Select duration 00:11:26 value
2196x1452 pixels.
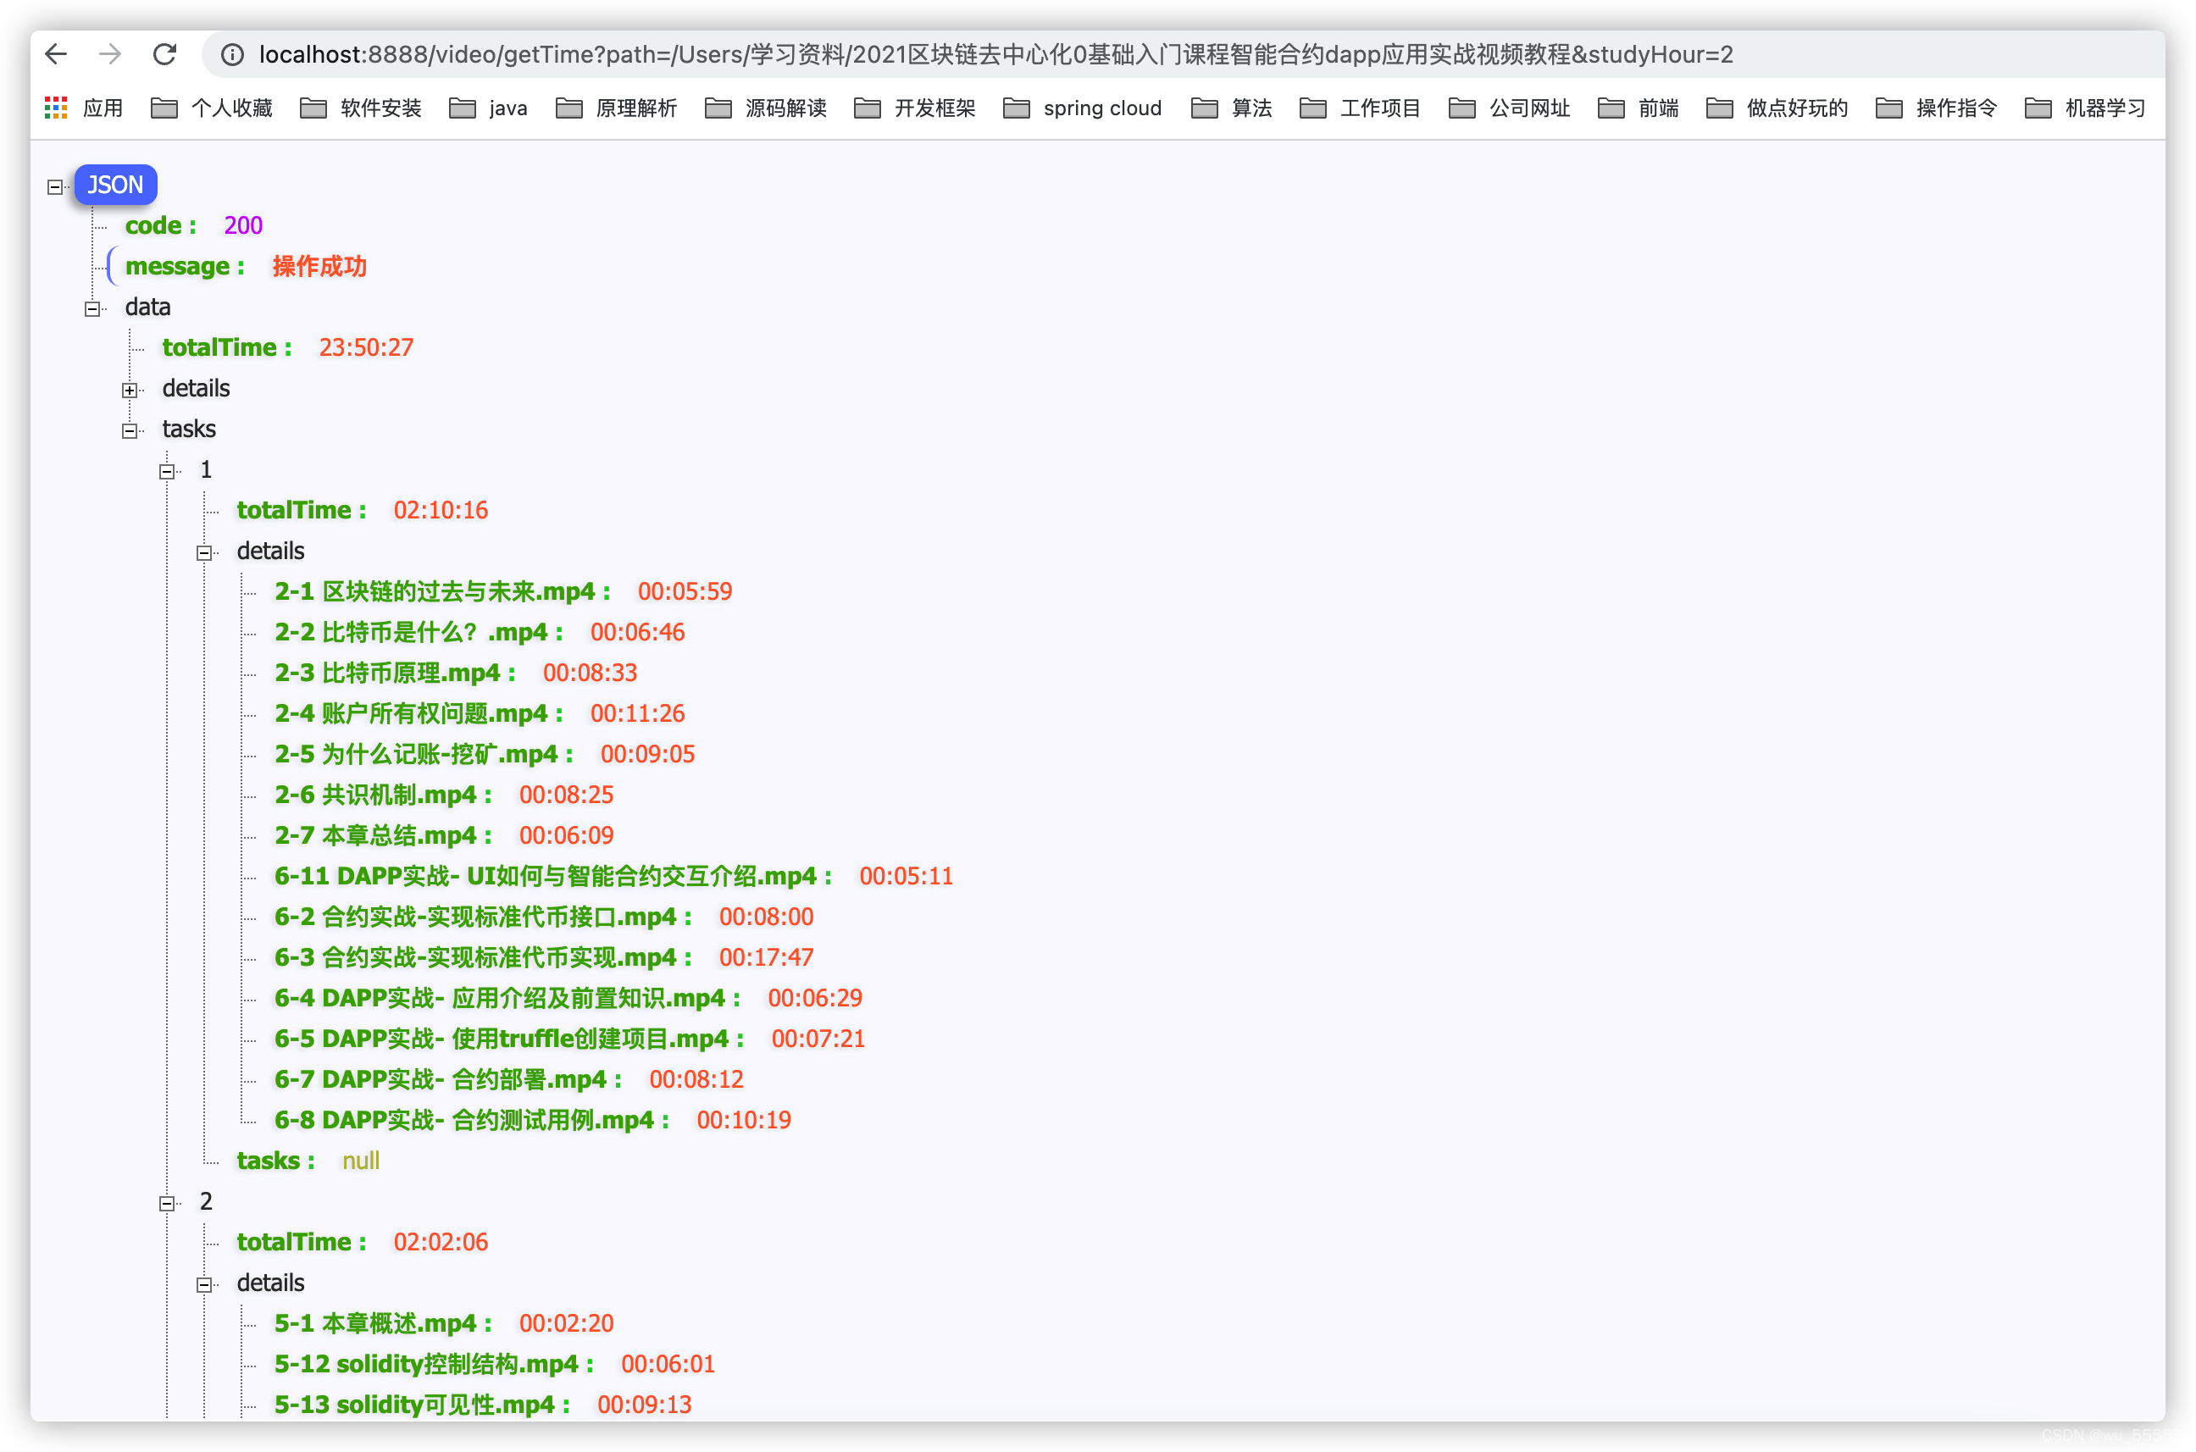tap(638, 714)
